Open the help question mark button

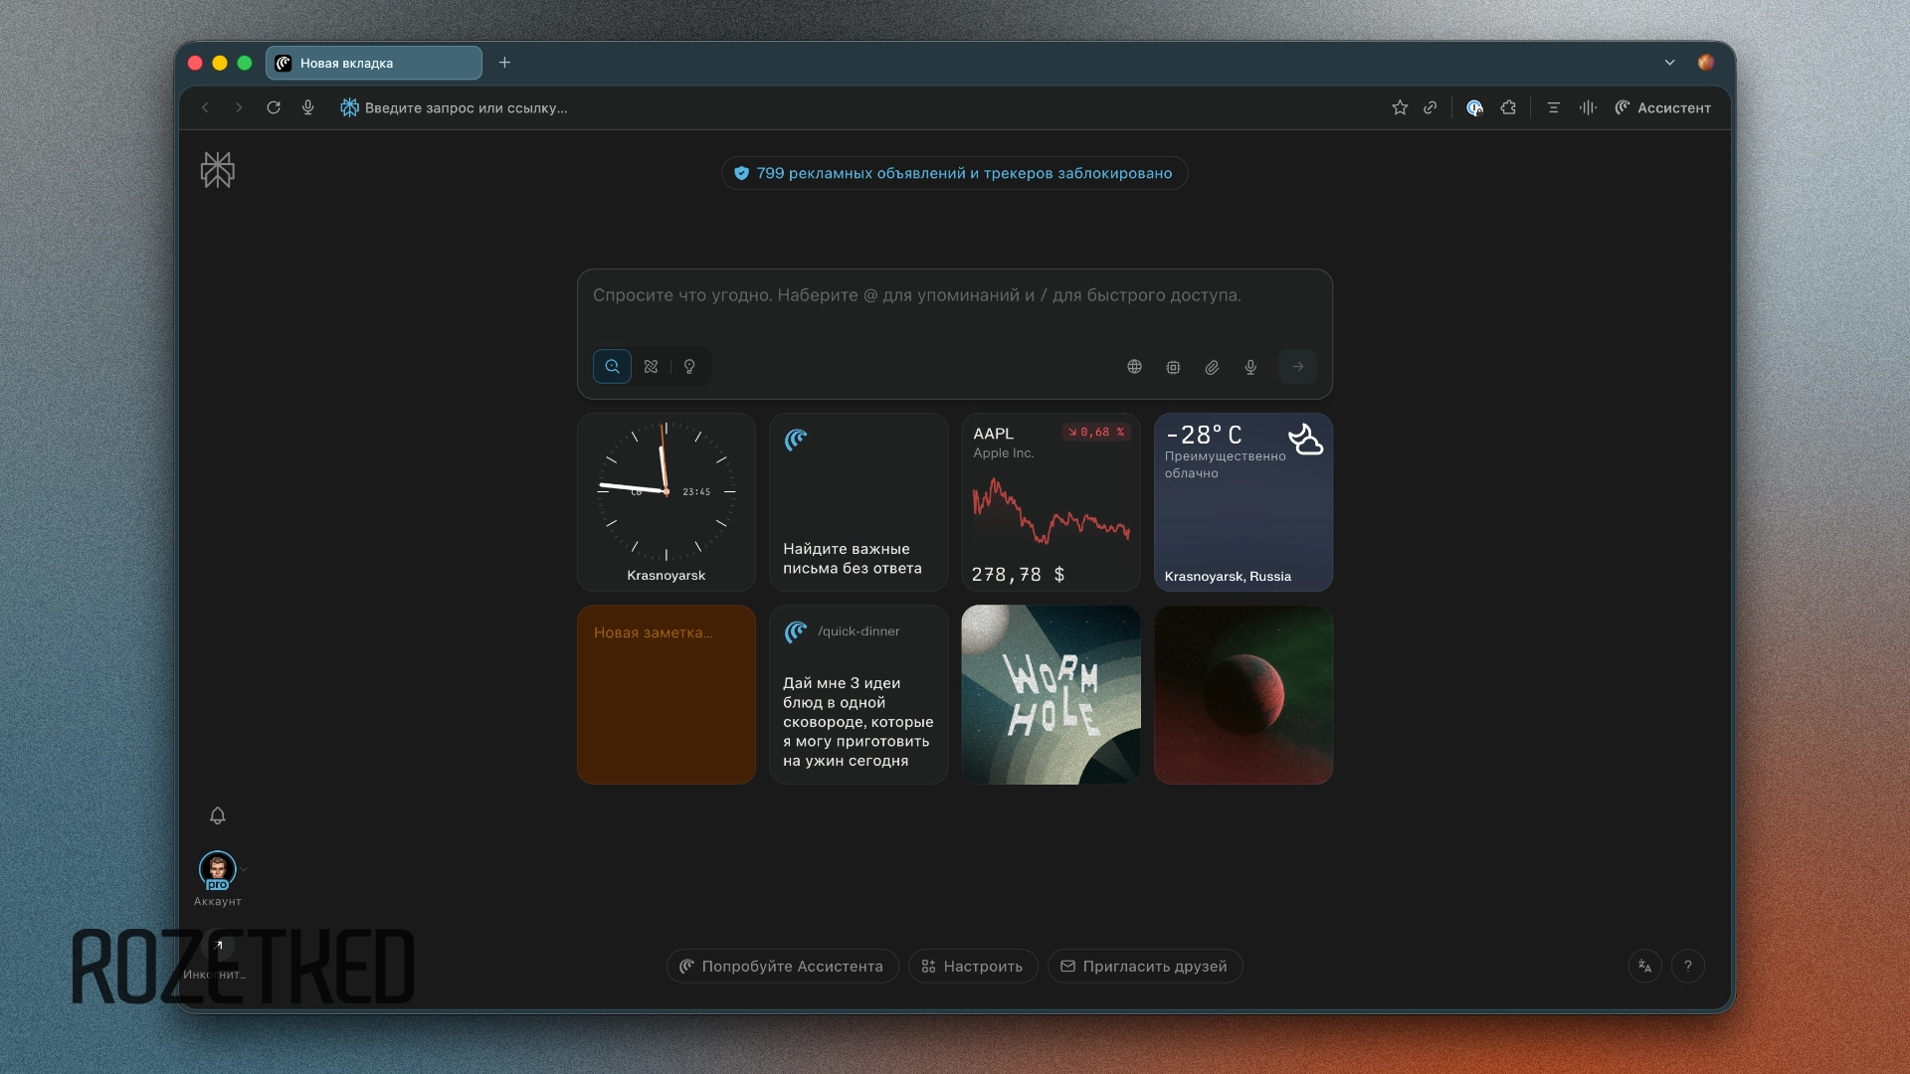coord(1688,966)
